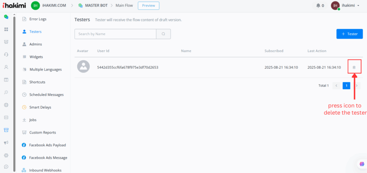The width and height of the screenshot is (367, 173).
Task: Open the brain assistant icon at bottom right
Action: 362,164
